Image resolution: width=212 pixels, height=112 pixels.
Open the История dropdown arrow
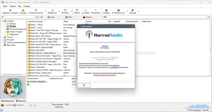(x=71, y=11)
